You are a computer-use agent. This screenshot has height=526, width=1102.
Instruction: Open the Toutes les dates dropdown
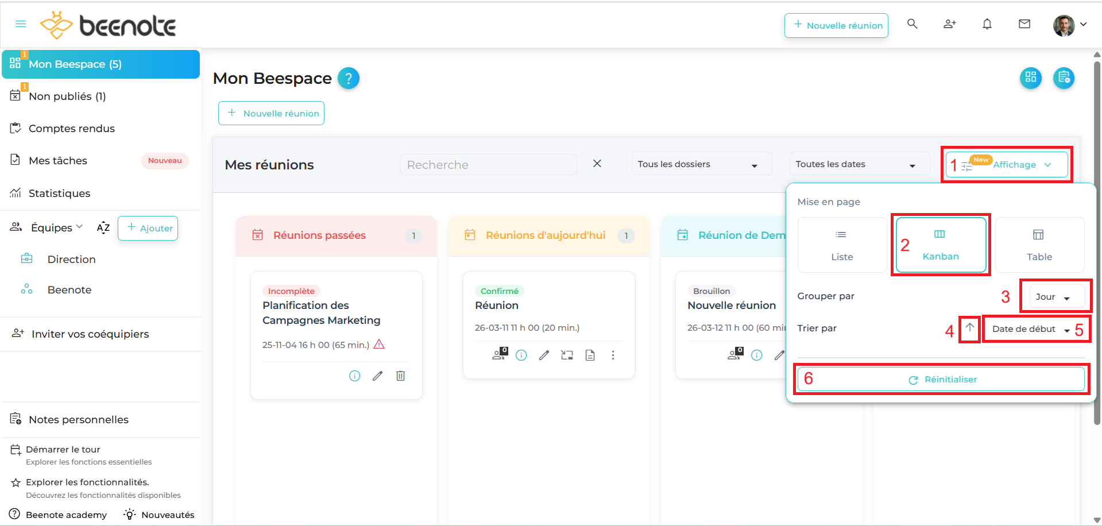(856, 165)
